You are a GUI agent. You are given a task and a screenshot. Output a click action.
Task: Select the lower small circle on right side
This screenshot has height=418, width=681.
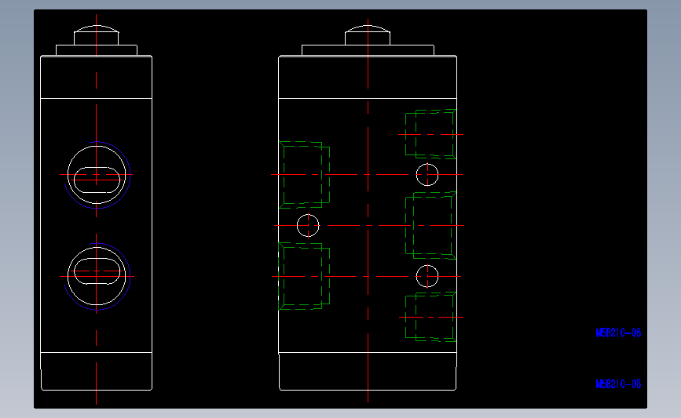(427, 276)
